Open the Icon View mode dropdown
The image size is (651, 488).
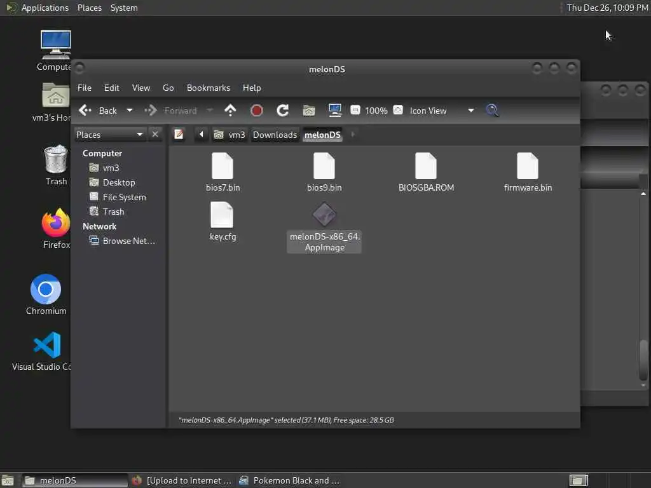[x=442, y=111]
